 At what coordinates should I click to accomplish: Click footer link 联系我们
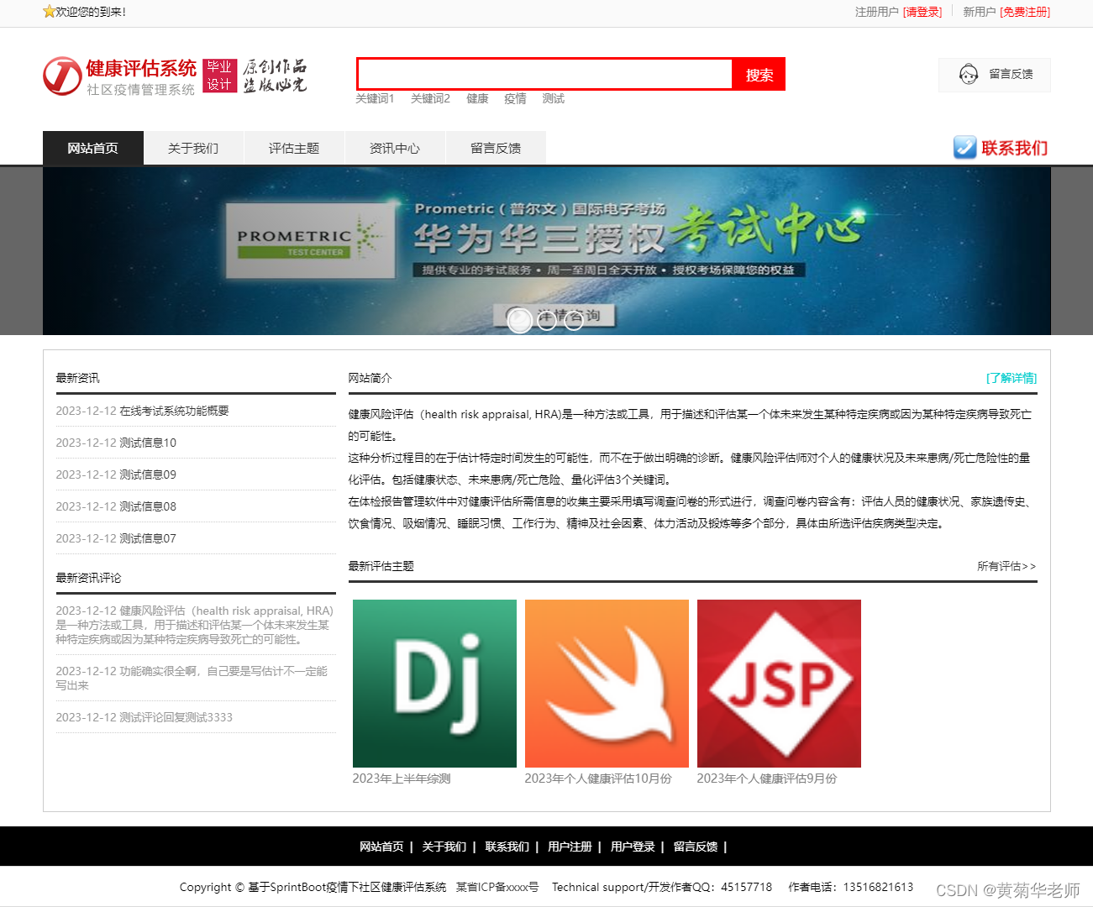(507, 847)
